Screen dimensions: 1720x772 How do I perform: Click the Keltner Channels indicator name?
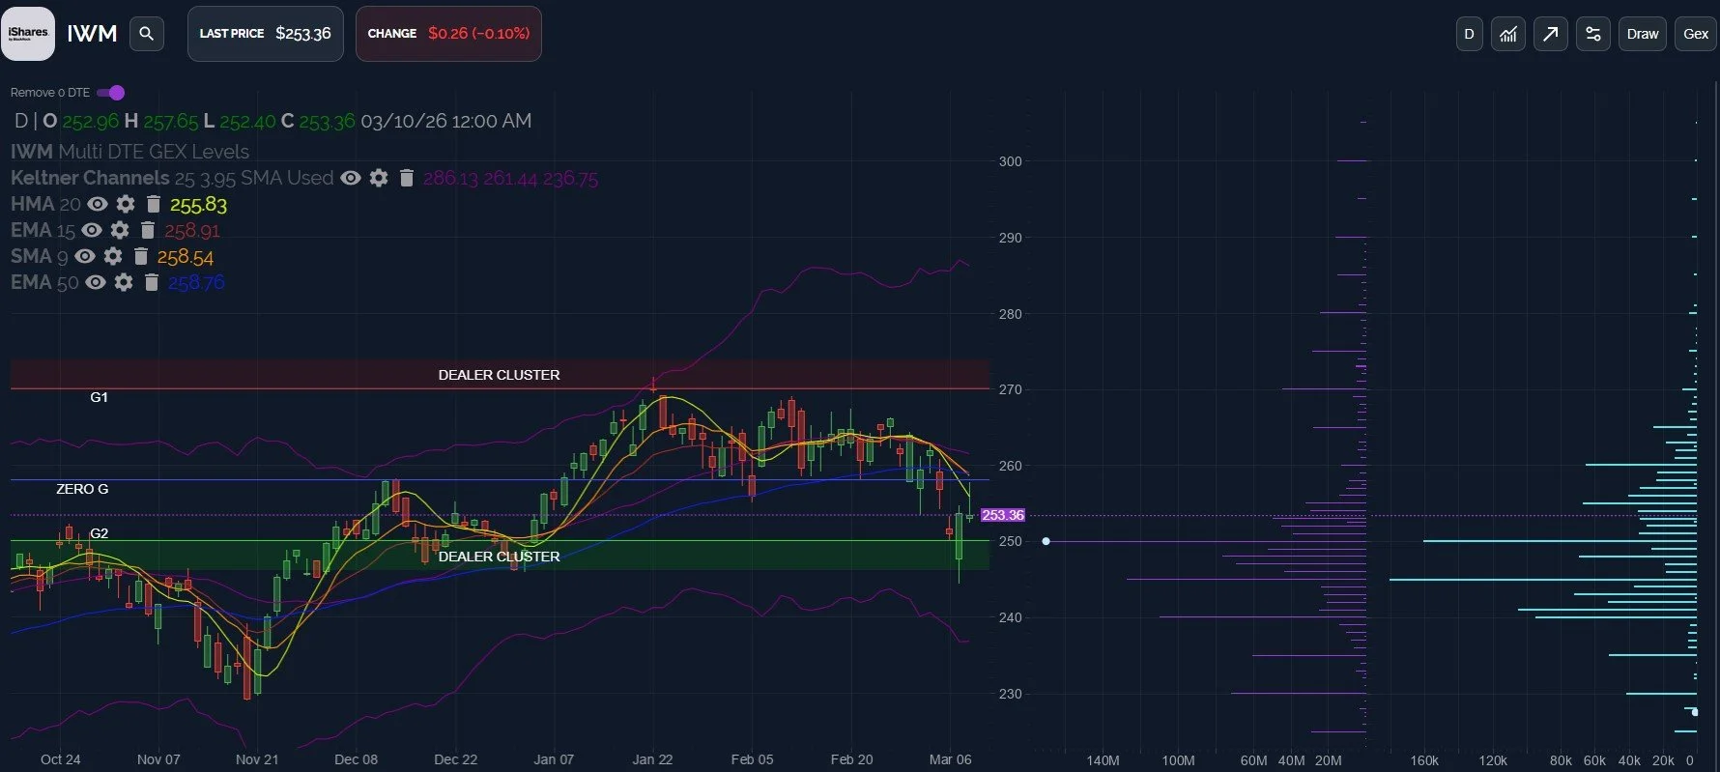(x=90, y=178)
